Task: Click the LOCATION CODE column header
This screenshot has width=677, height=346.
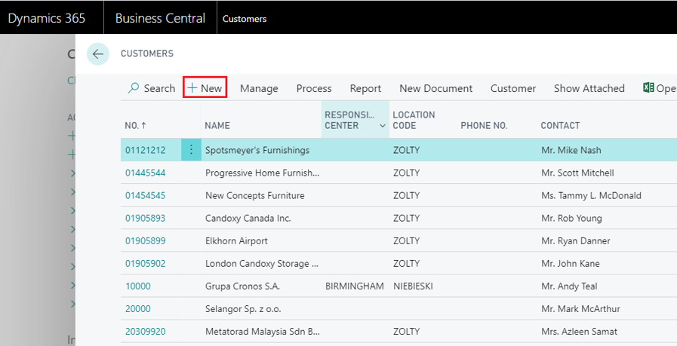Action: pos(414,120)
